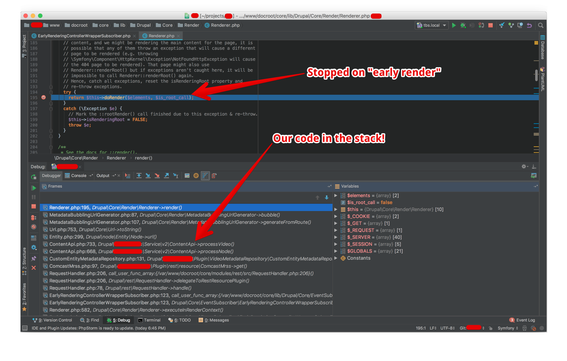
Task: Step into the doRender call
Action: click(148, 176)
